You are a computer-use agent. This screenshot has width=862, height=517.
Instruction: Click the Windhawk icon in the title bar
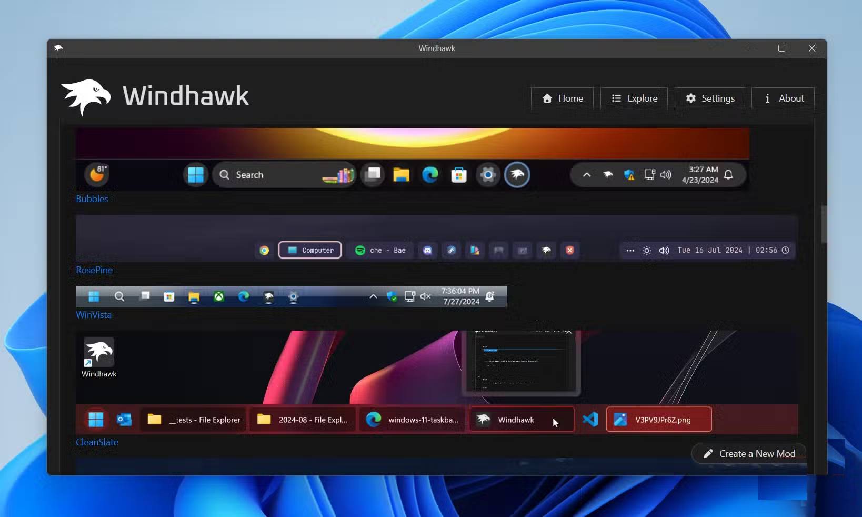pos(58,48)
